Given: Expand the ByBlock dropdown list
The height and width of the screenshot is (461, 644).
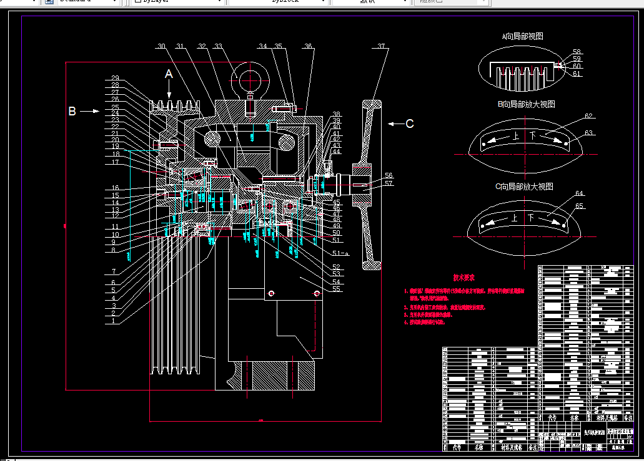Looking at the screenshot, I should point(323,2).
